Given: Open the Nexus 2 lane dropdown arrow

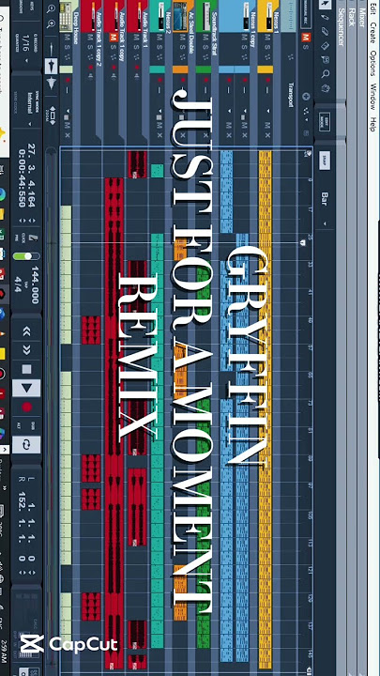Looking at the screenshot, I should pyautogui.click(x=160, y=111).
